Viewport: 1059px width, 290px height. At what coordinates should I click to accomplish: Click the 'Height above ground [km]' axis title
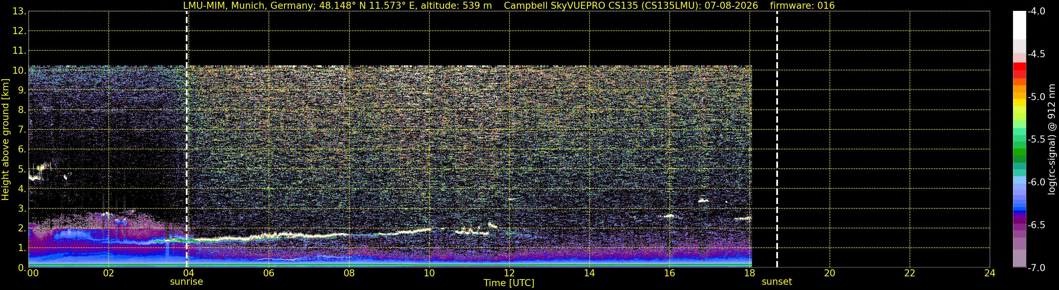pos(5,140)
